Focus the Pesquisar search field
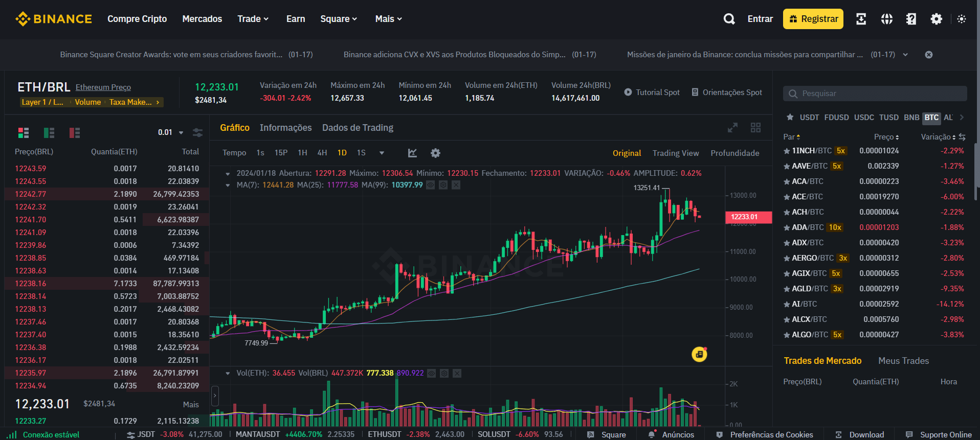 875,94
